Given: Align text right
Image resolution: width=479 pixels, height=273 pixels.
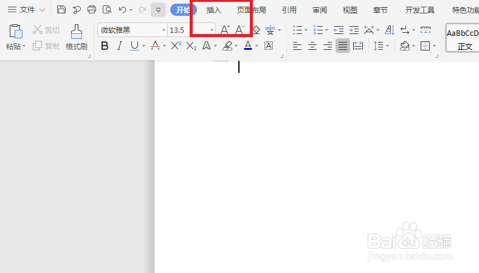Looking at the screenshot, I should coord(328,46).
